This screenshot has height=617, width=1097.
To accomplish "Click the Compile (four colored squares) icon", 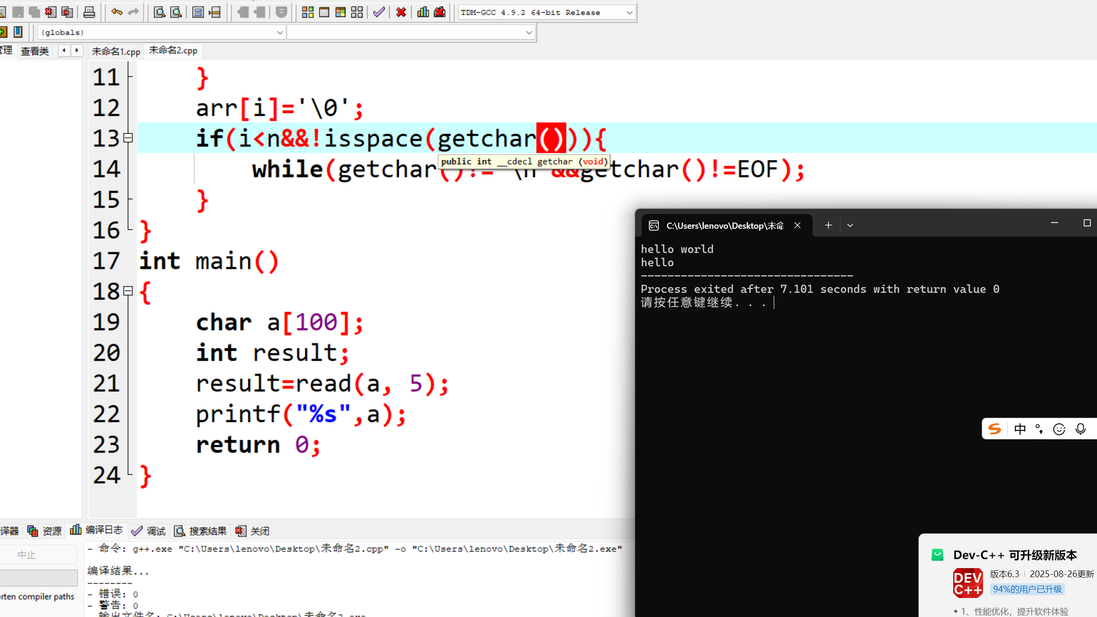I will (308, 12).
